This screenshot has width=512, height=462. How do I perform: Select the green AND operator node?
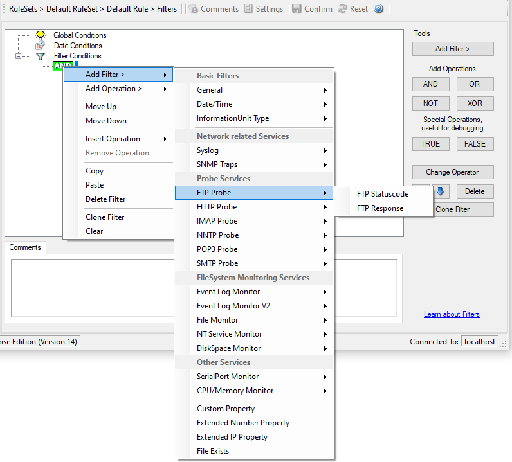63,66
